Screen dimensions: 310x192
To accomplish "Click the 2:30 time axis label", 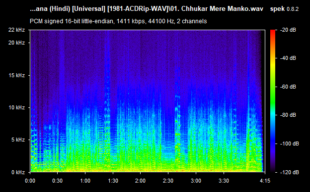I will [168, 181].
